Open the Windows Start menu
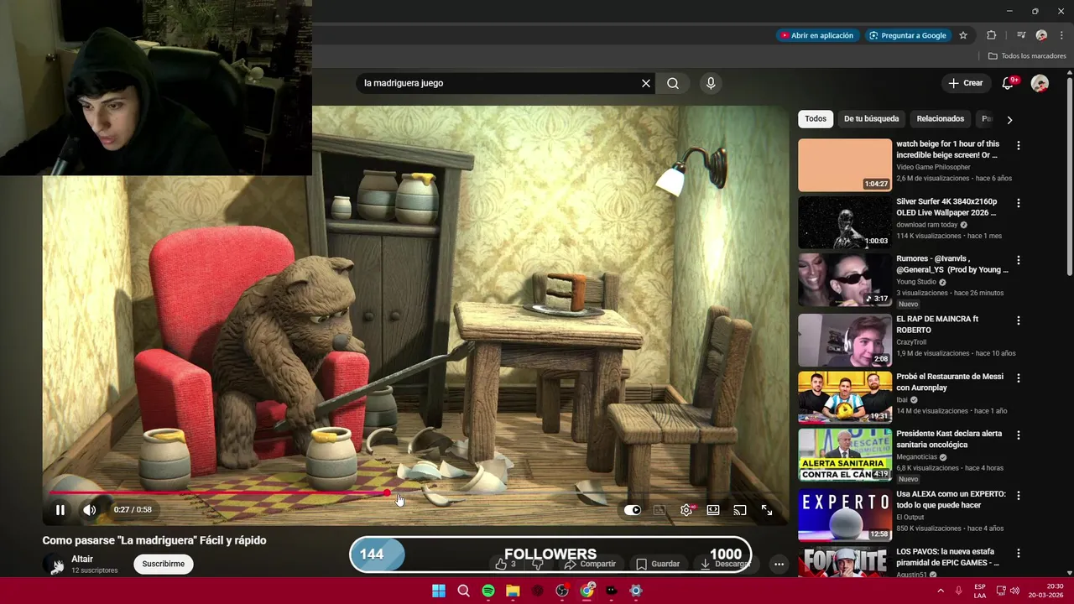The image size is (1074, 604). click(439, 591)
